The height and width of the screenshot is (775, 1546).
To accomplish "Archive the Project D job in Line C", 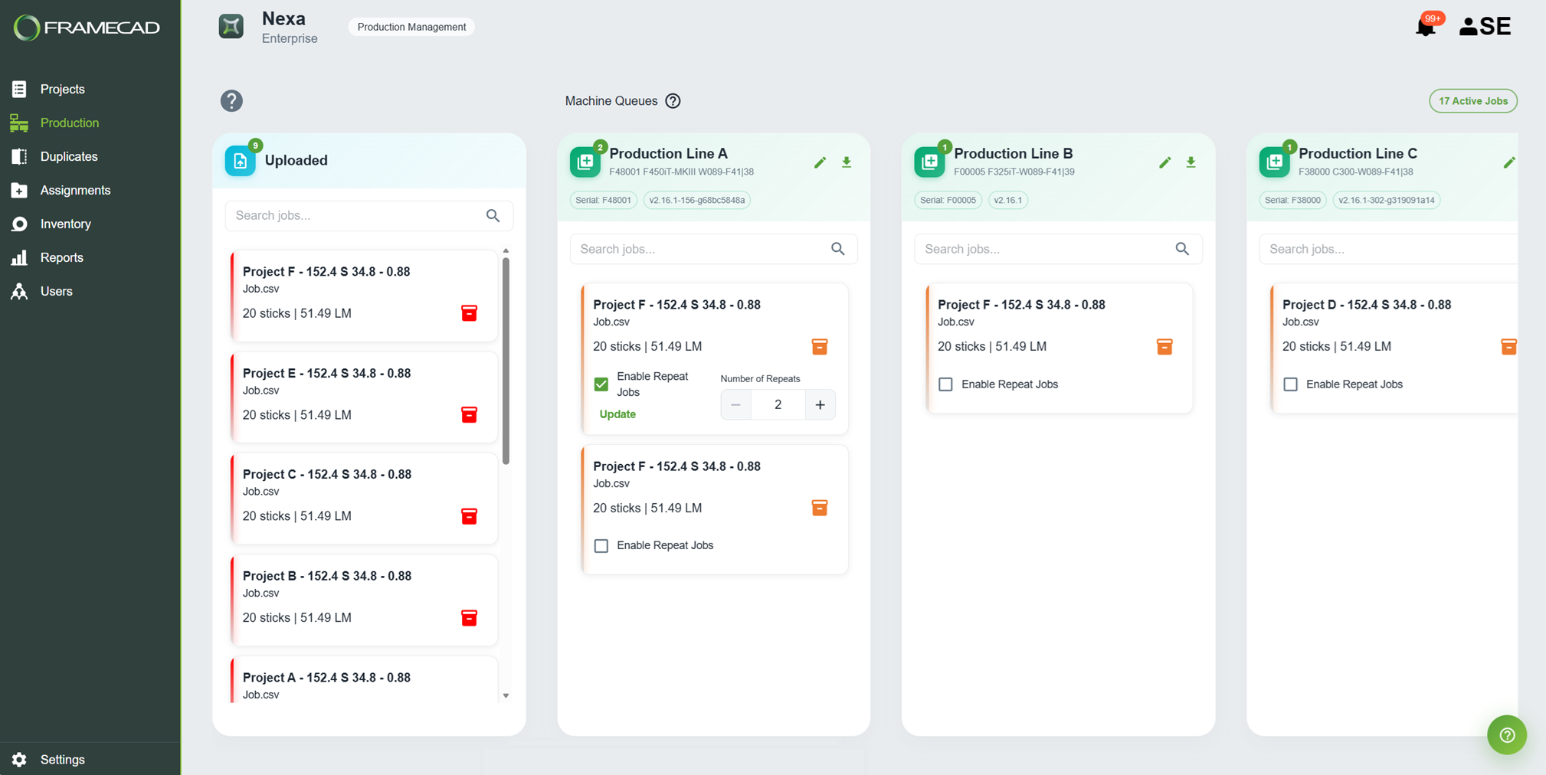I will pos(1508,346).
